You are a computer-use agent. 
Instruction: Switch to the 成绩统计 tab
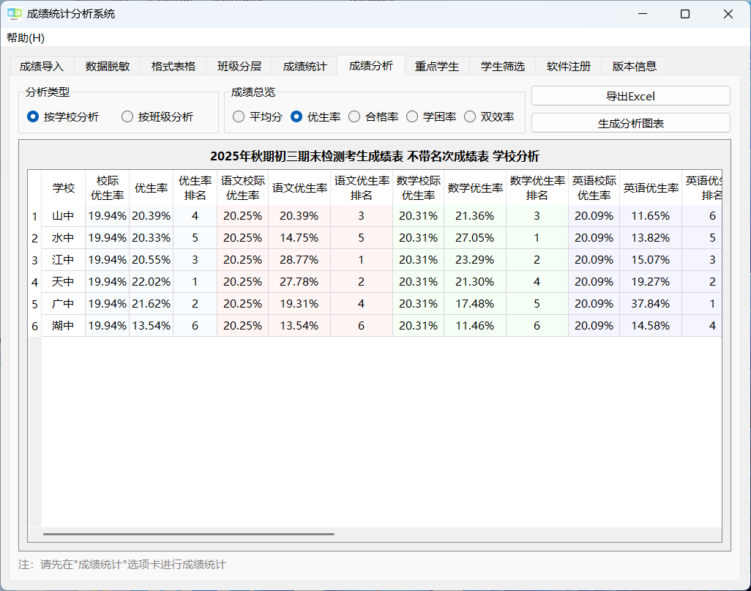(304, 65)
